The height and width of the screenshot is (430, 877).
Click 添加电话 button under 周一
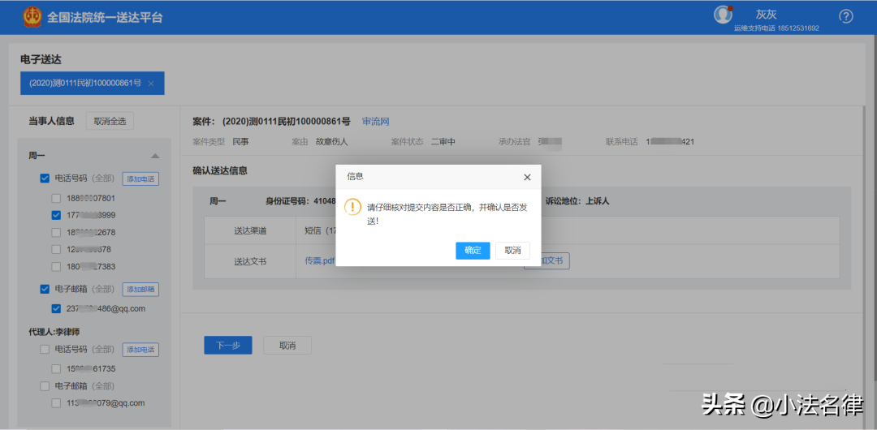click(x=141, y=179)
